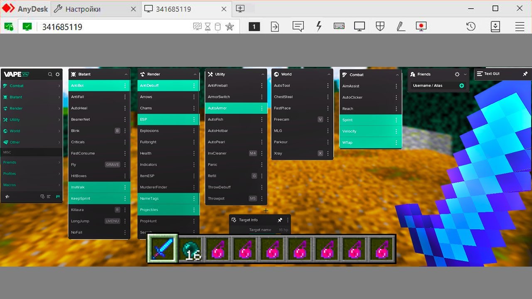Collapse the Blatant panel chevron

(126, 74)
